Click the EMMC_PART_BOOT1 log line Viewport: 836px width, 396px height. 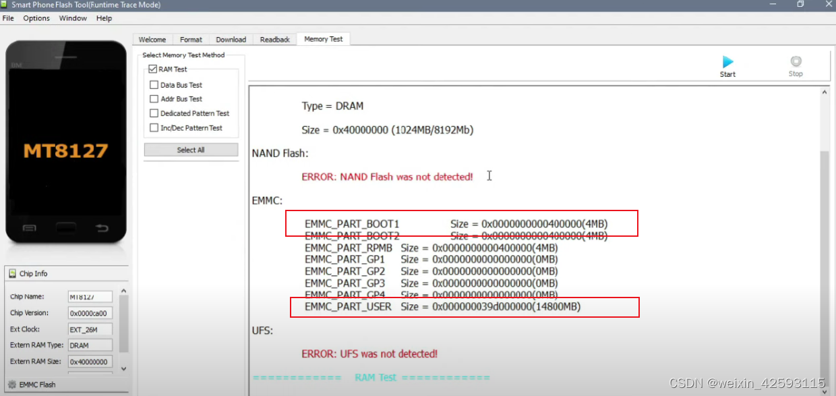(x=456, y=223)
